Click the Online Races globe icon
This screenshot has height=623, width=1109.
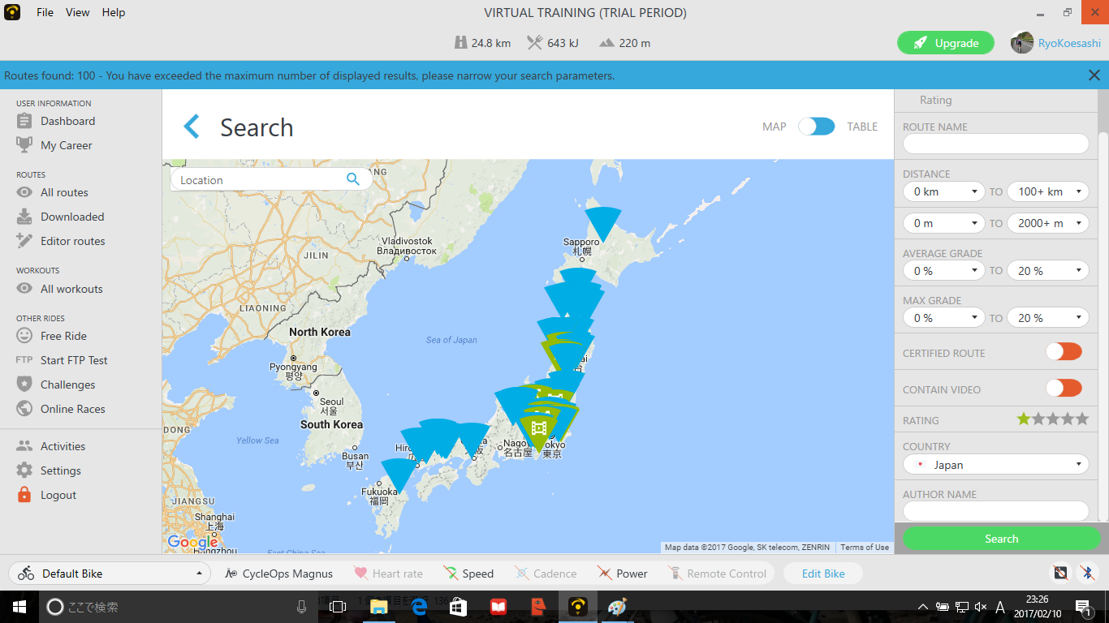(x=24, y=409)
